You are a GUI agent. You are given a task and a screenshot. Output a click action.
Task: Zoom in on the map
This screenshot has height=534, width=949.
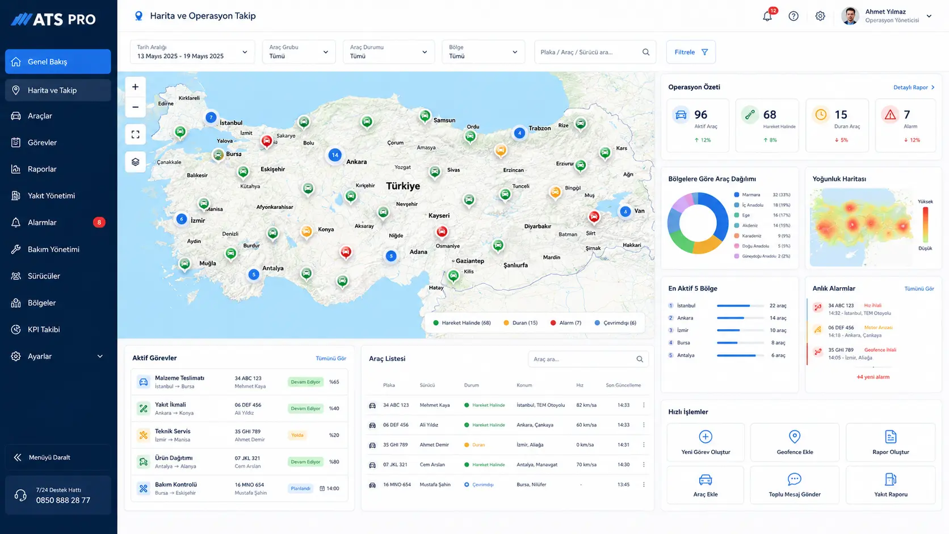coord(135,87)
